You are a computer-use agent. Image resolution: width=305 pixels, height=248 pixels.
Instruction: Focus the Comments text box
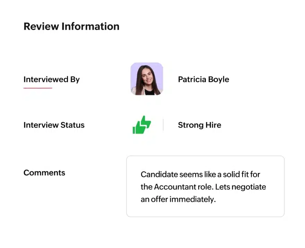[205, 186]
